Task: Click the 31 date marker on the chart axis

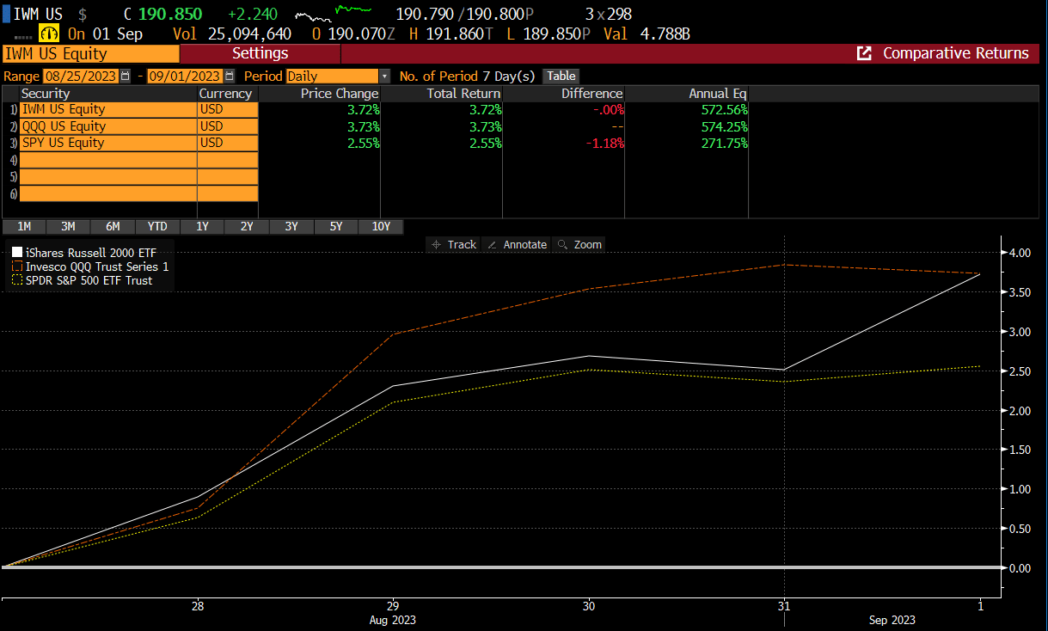Action: 784,605
